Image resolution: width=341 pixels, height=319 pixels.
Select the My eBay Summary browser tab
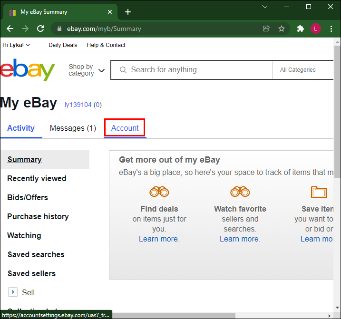60,12
